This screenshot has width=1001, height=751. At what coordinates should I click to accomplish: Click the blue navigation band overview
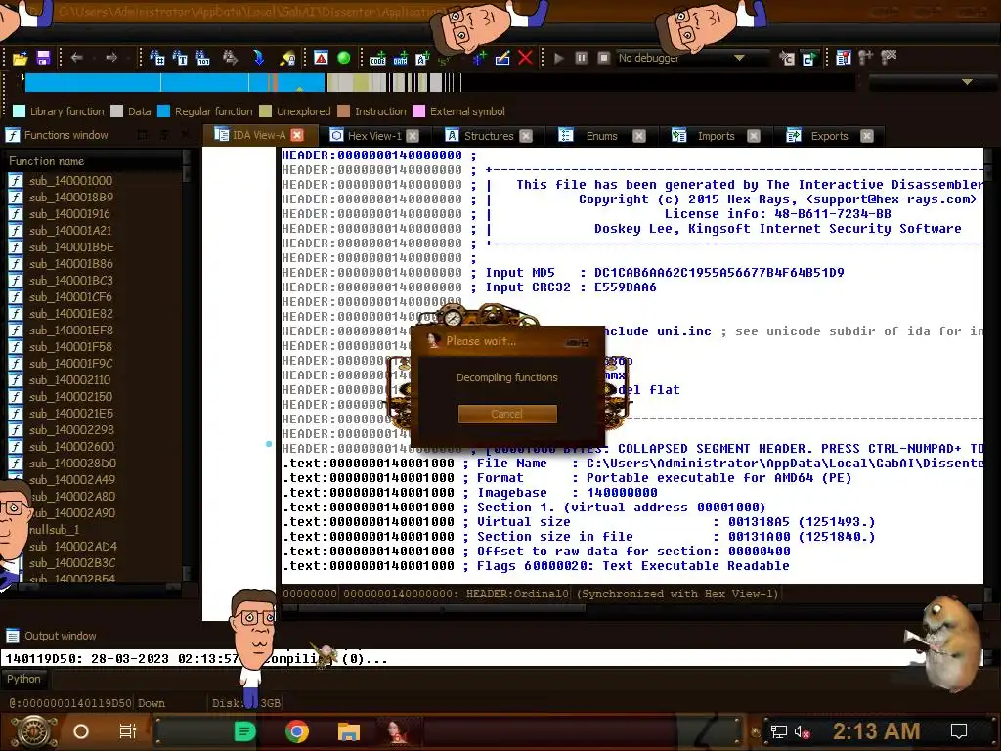[x=174, y=82]
